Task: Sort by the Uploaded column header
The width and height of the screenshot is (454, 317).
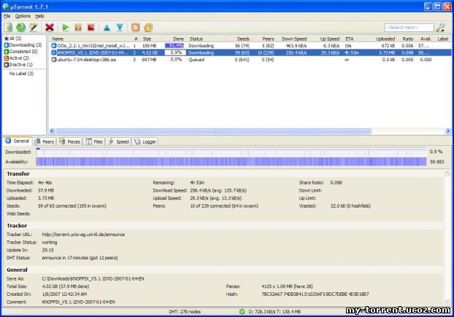Action: pyautogui.click(x=380, y=39)
